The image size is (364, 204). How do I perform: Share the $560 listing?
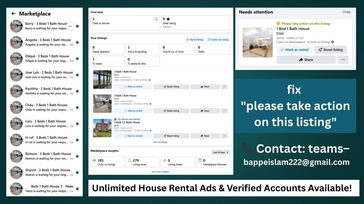tap(306, 60)
